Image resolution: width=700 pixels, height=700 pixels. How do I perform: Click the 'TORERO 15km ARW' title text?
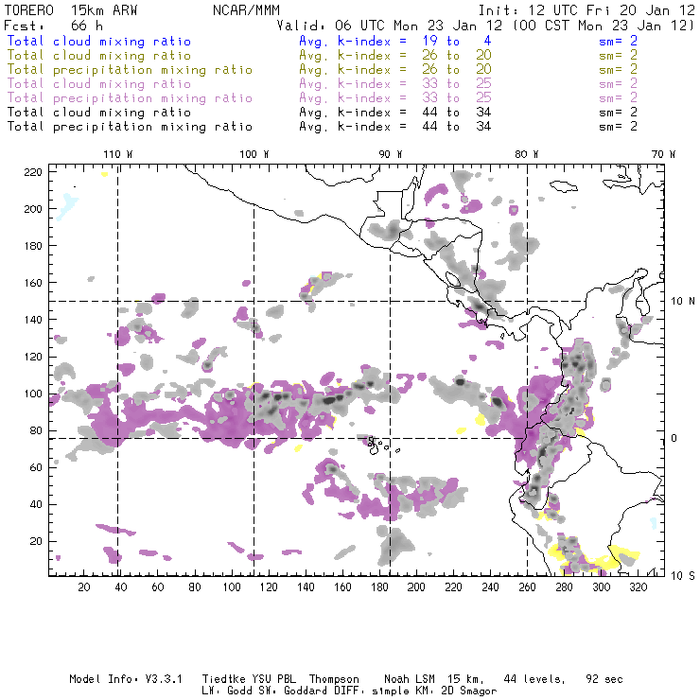pyautogui.click(x=71, y=10)
